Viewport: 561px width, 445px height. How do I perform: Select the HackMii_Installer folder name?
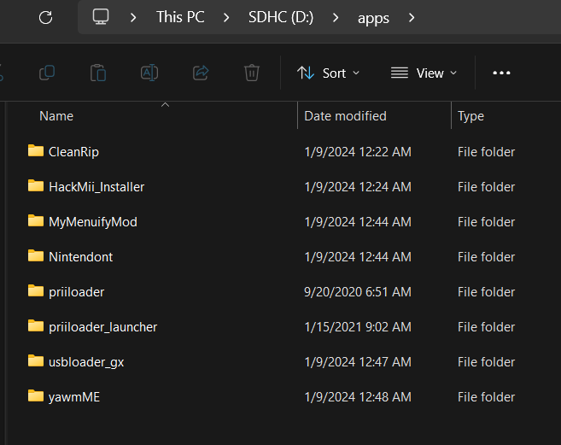[x=96, y=187]
